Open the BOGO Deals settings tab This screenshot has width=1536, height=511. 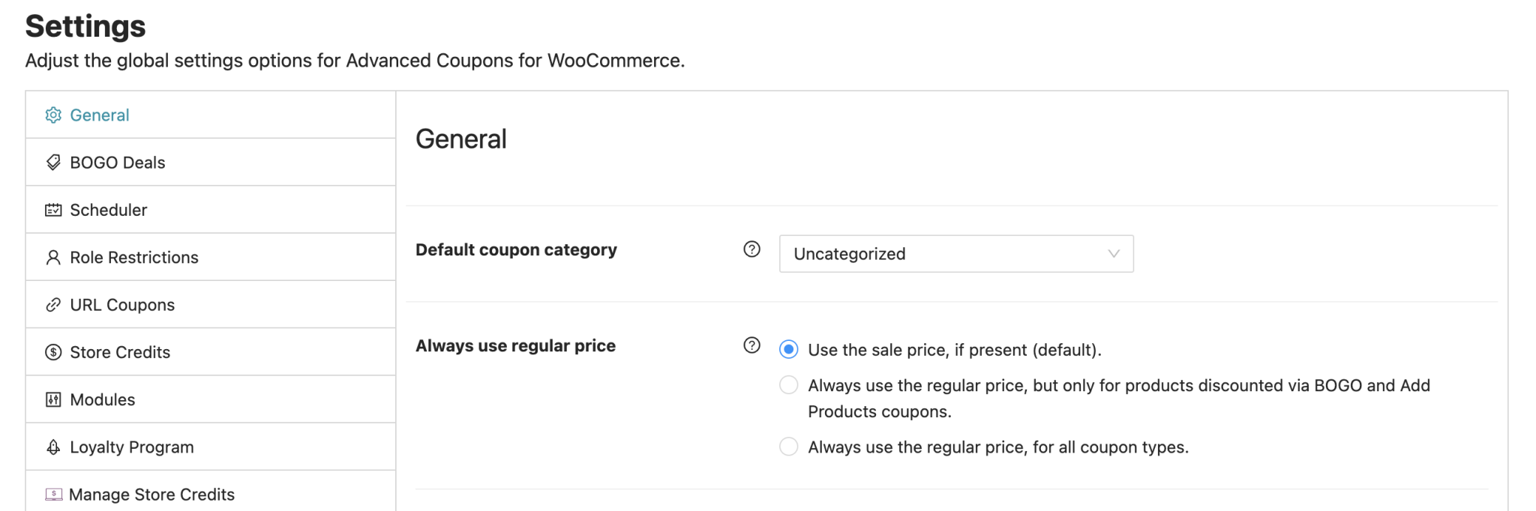[118, 163]
